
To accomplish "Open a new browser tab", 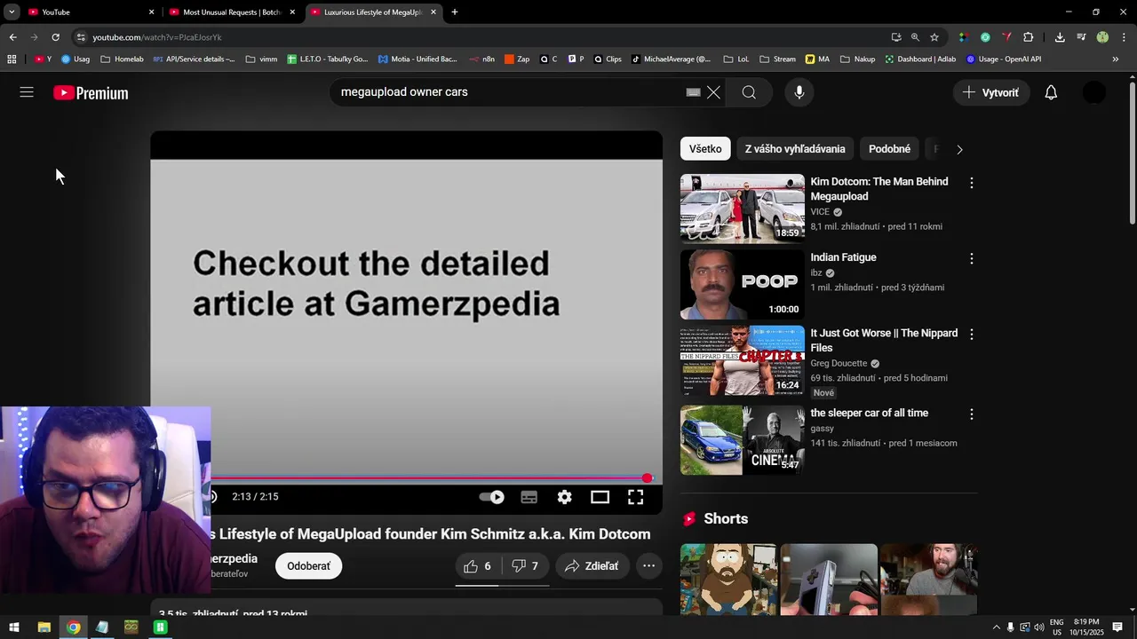I will [x=455, y=12].
